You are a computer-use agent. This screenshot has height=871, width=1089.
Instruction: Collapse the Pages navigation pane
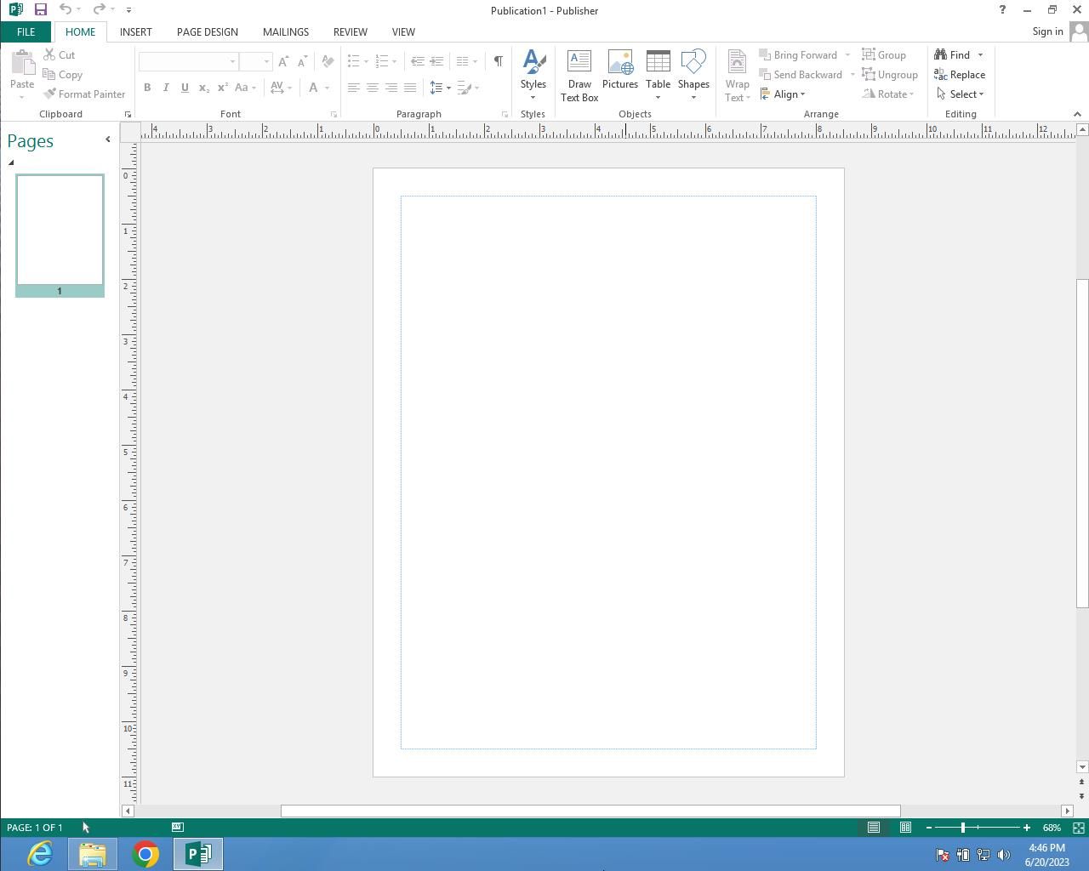(107, 139)
